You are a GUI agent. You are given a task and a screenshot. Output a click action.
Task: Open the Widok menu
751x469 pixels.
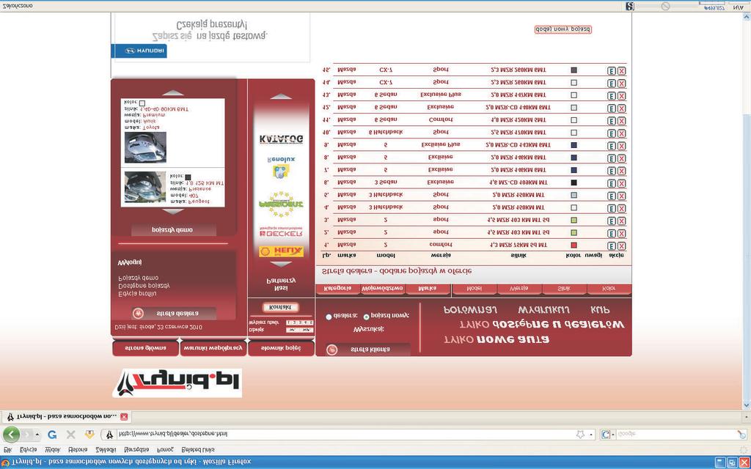point(53,450)
